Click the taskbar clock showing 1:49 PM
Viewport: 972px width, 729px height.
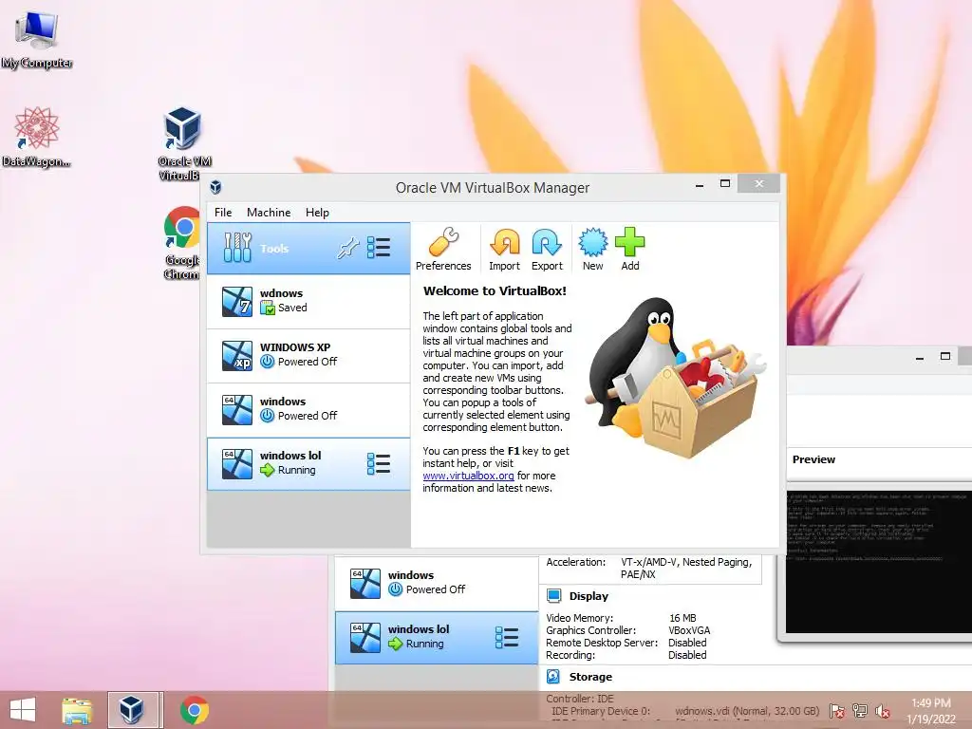pos(931,711)
